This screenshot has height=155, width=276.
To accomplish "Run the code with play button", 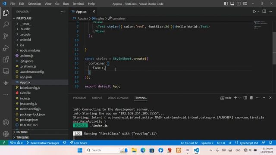I will tap(254, 12).
